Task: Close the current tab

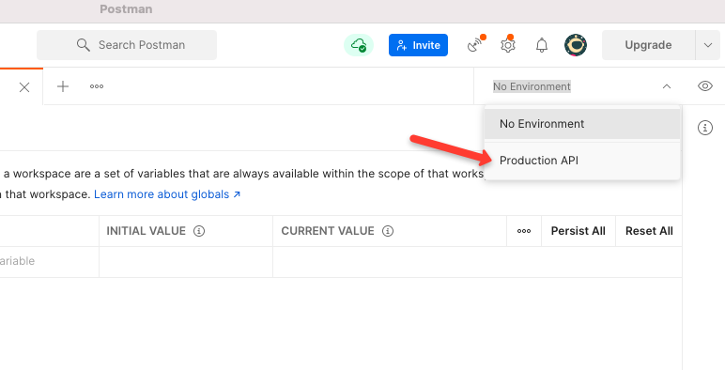Action: coord(24,87)
